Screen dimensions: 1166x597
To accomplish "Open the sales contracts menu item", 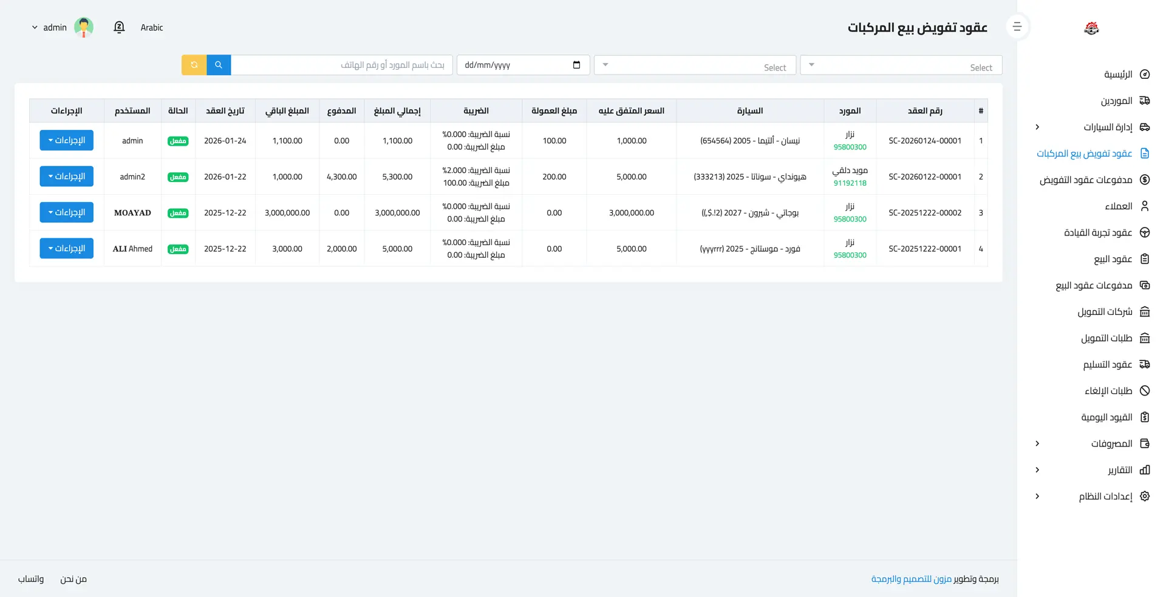I will pyautogui.click(x=1113, y=259).
